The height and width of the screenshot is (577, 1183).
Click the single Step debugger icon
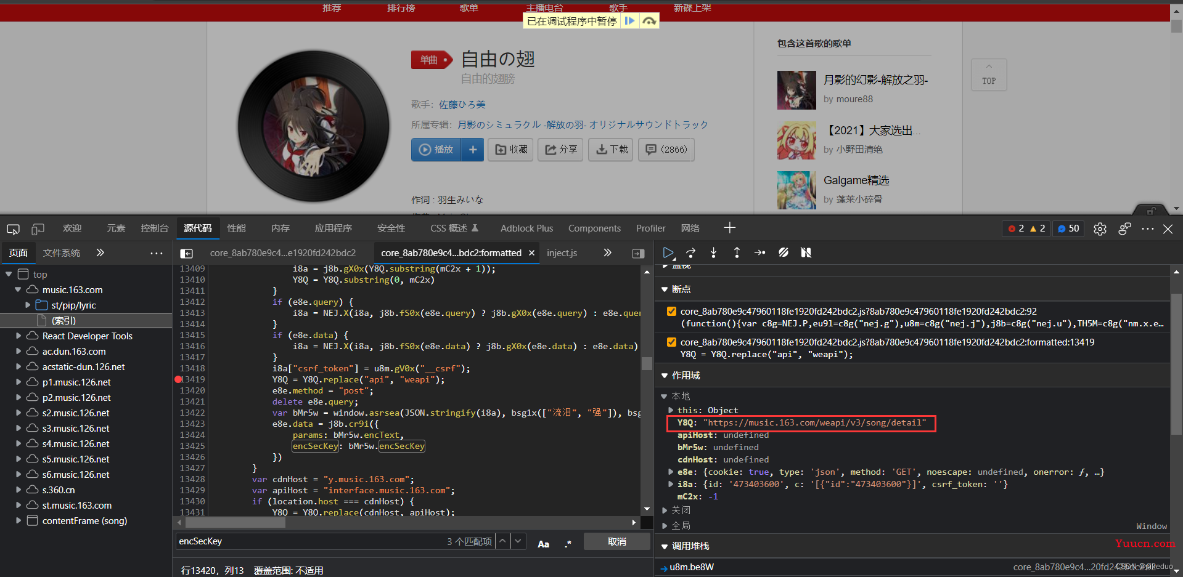pos(759,252)
